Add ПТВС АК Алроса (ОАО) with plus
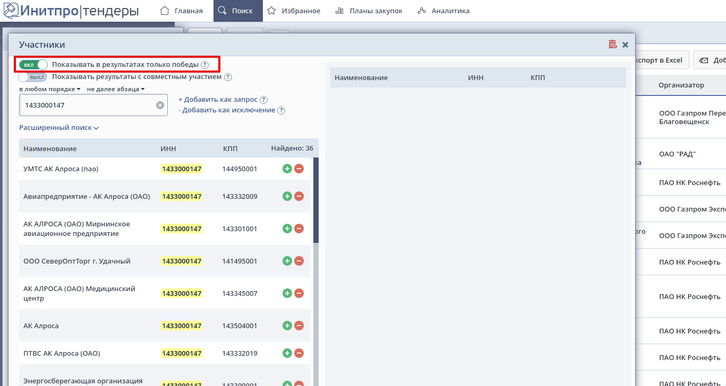This screenshot has height=386, width=726. (287, 353)
